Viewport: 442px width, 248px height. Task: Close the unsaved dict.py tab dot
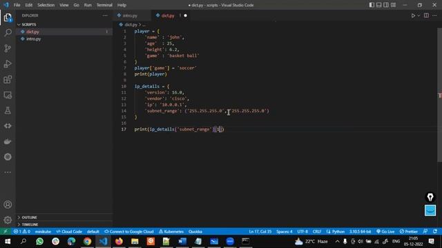pos(185,15)
